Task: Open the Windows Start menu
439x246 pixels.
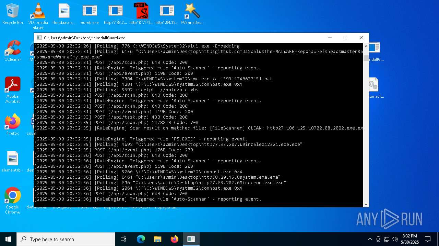Action: tap(8, 239)
